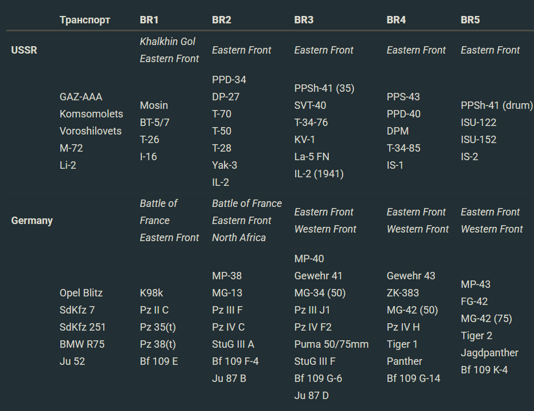Click the USSR row label

click(x=24, y=50)
